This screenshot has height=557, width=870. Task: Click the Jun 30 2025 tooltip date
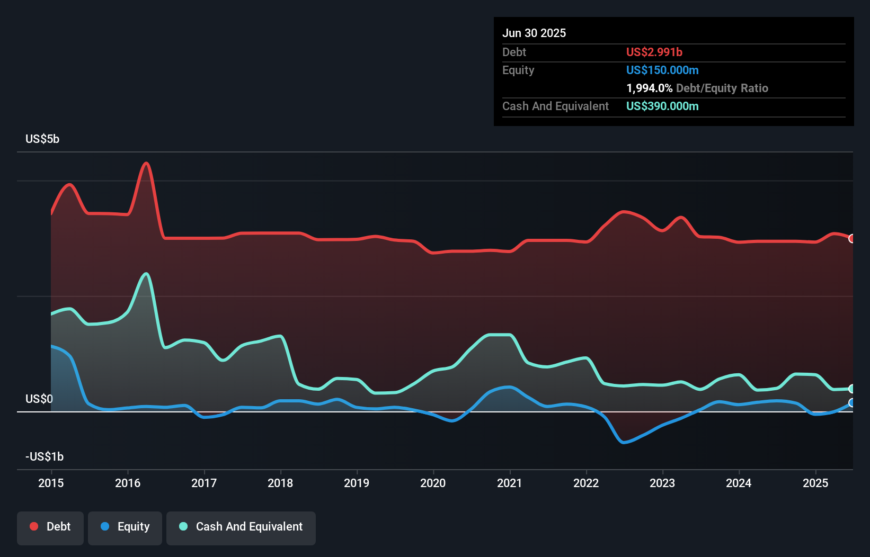click(x=534, y=33)
